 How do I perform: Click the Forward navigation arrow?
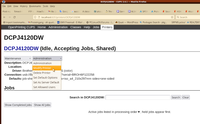9,17
